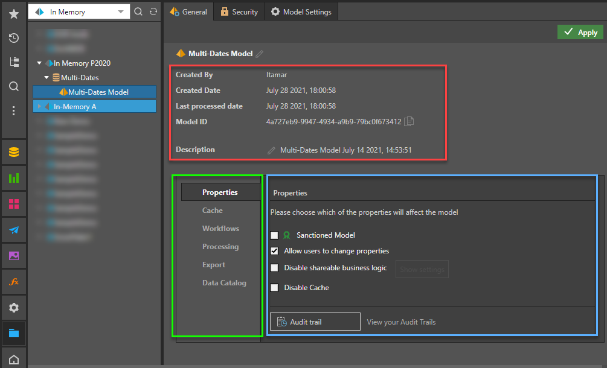
Task: Switch to the General tab
Action: (x=188, y=11)
